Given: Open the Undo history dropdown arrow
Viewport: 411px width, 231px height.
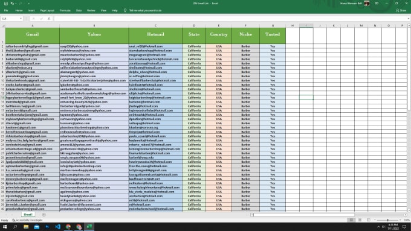Looking at the screenshot, I should pyautogui.click(x=16, y=4).
